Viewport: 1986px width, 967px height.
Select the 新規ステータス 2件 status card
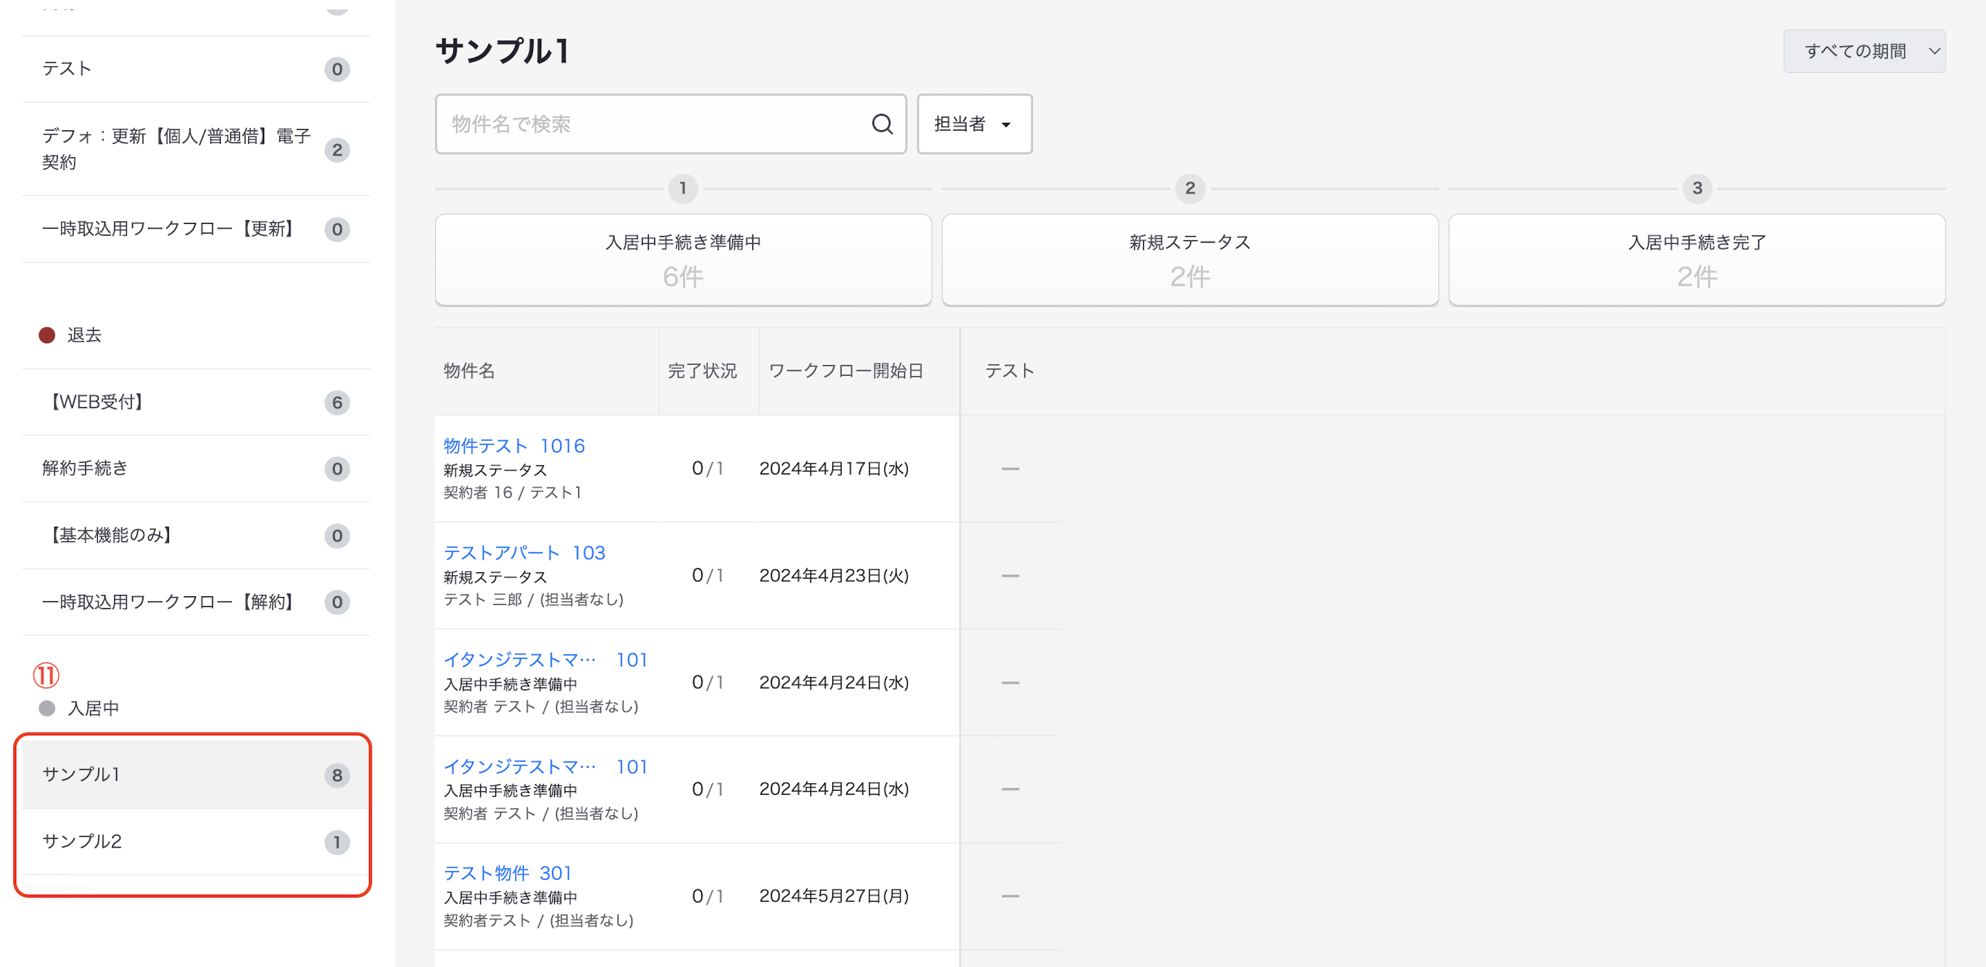pos(1190,260)
